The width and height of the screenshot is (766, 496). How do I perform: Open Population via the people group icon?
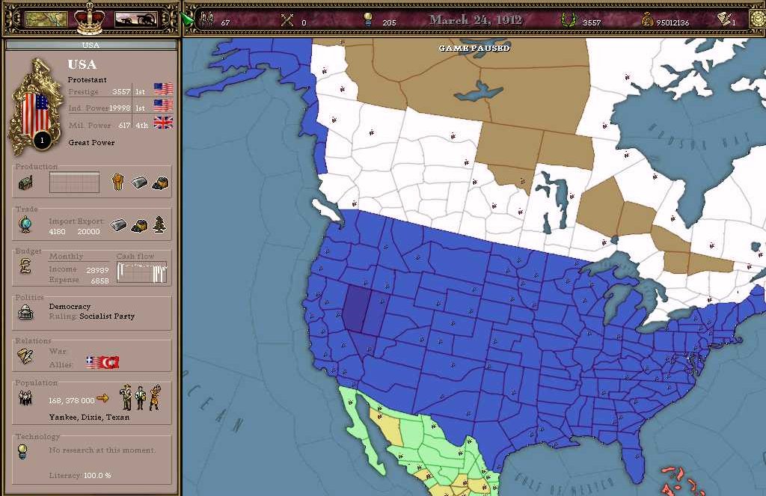click(25, 398)
